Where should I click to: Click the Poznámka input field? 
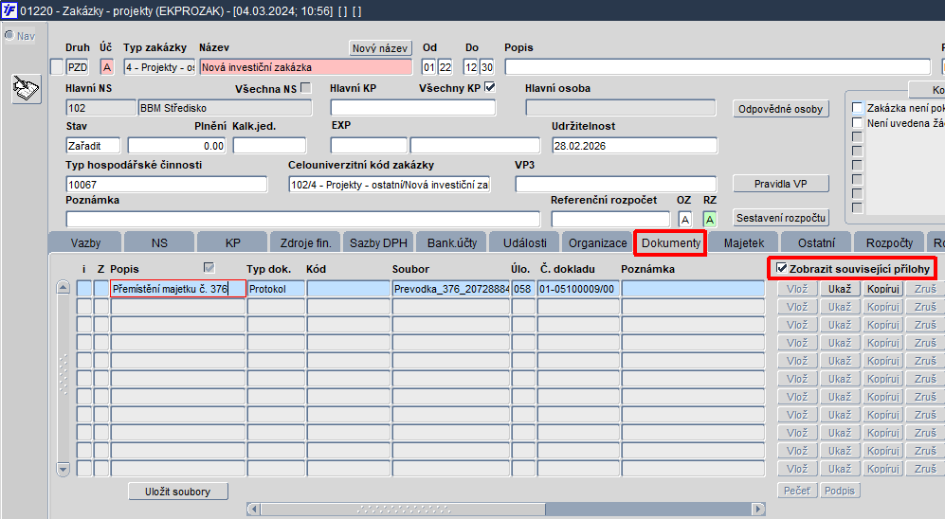pos(302,219)
